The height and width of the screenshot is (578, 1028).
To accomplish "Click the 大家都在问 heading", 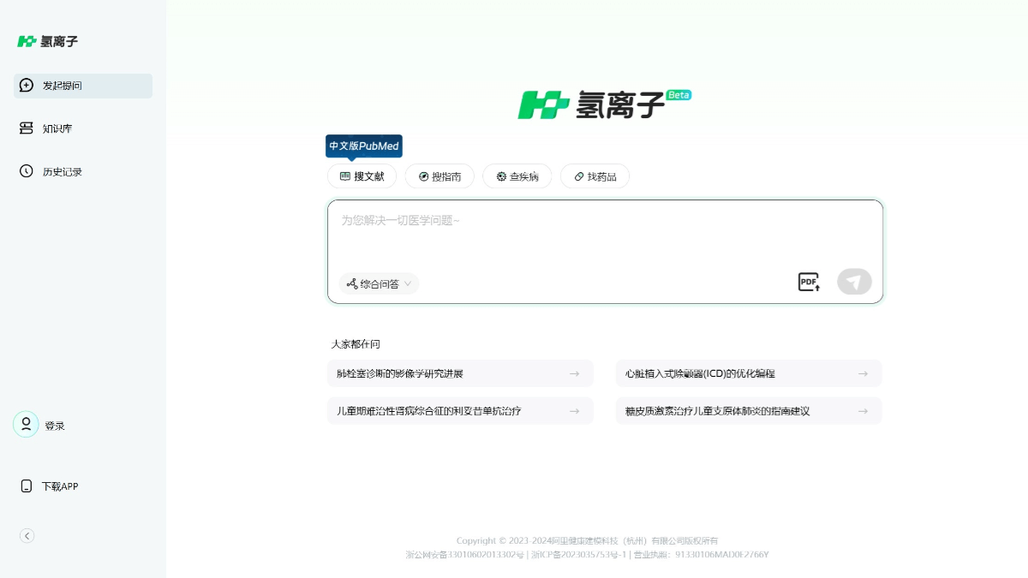I will coord(356,344).
